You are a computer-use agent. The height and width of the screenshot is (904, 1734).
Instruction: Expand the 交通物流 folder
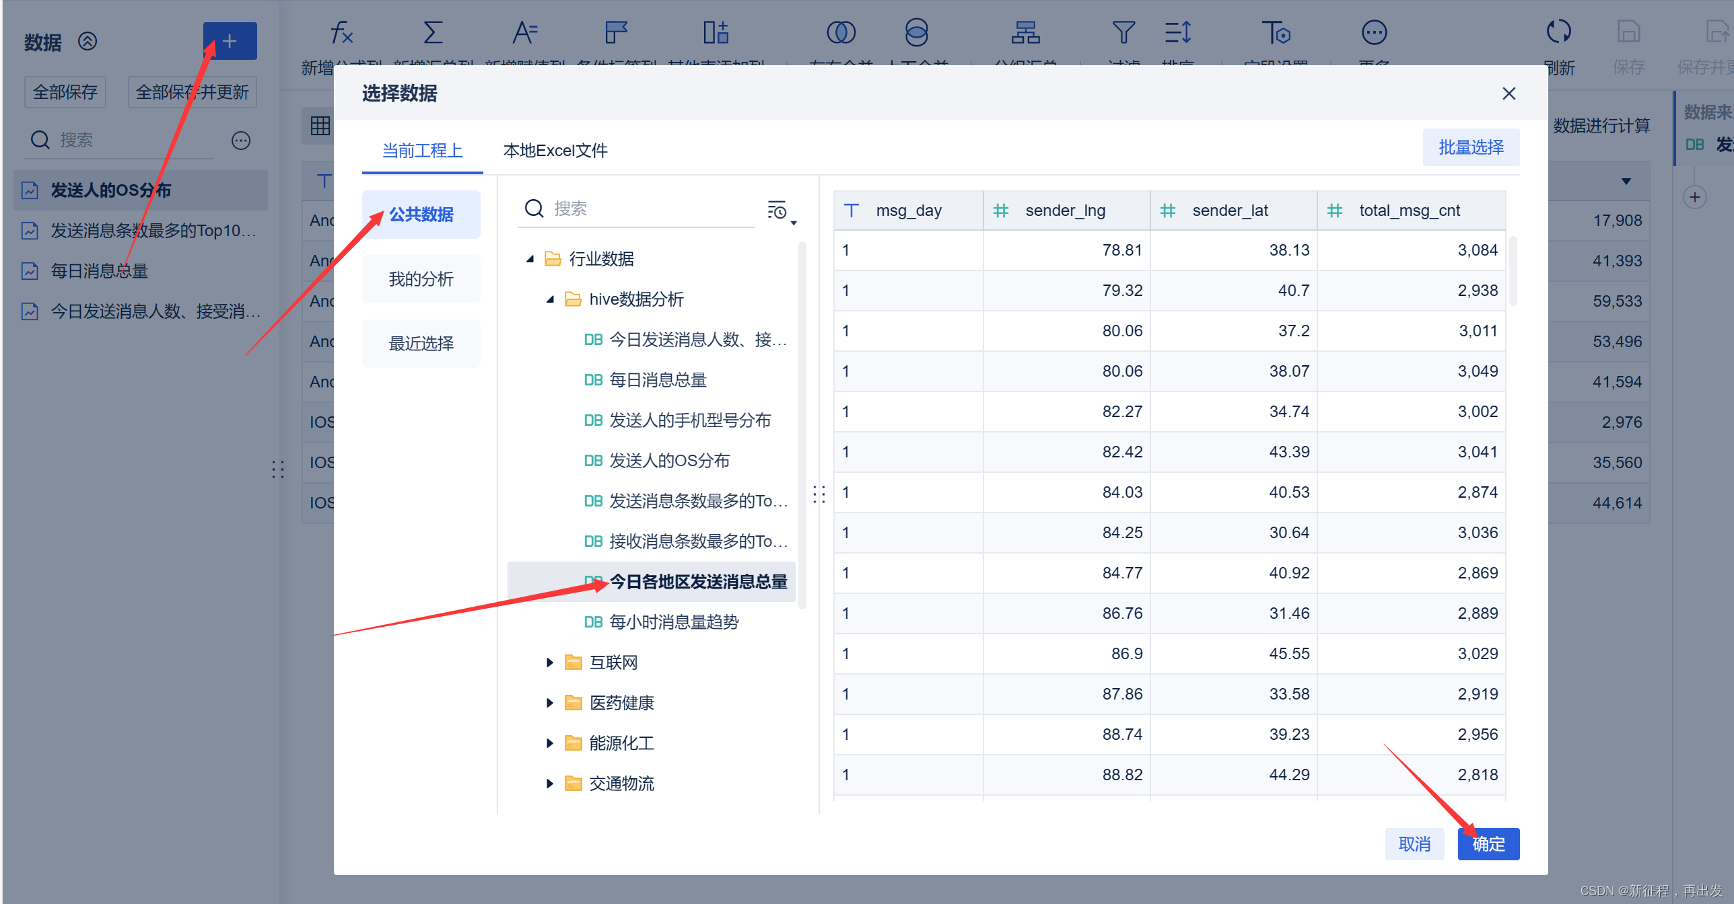[x=550, y=784]
